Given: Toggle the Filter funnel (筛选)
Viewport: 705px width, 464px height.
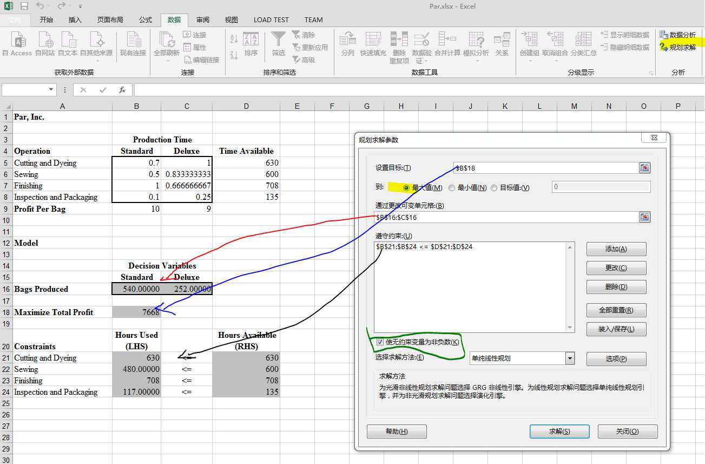Looking at the screenshot, I should [x=279, y=44].
